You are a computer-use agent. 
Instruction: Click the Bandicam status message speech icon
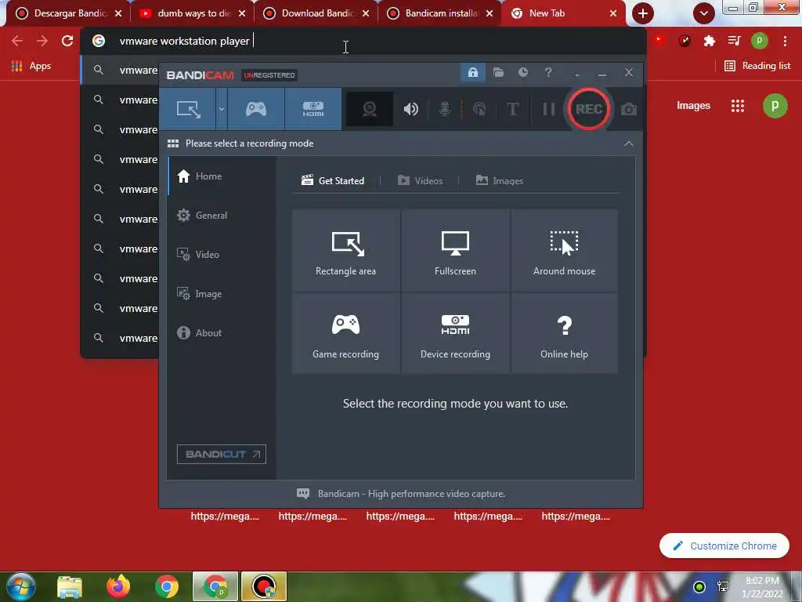[303, 494]
